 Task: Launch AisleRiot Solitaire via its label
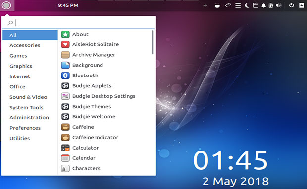tap(96, 44)
